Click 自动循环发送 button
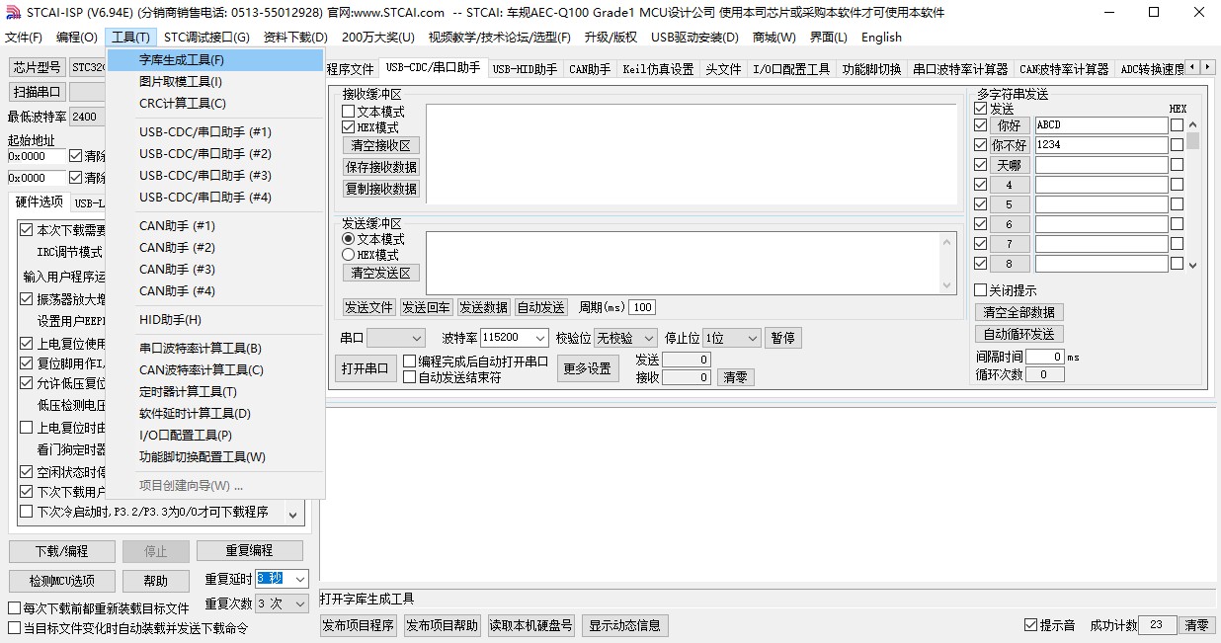 (x=1019, y=334)
